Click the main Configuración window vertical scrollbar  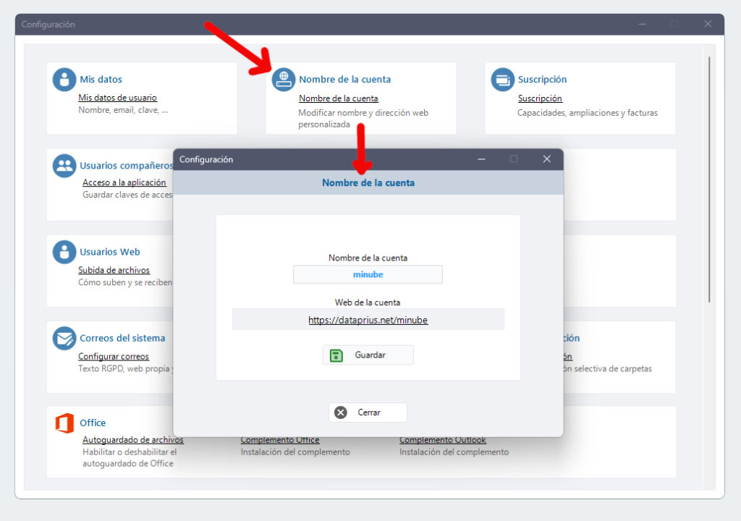[709, 179]
